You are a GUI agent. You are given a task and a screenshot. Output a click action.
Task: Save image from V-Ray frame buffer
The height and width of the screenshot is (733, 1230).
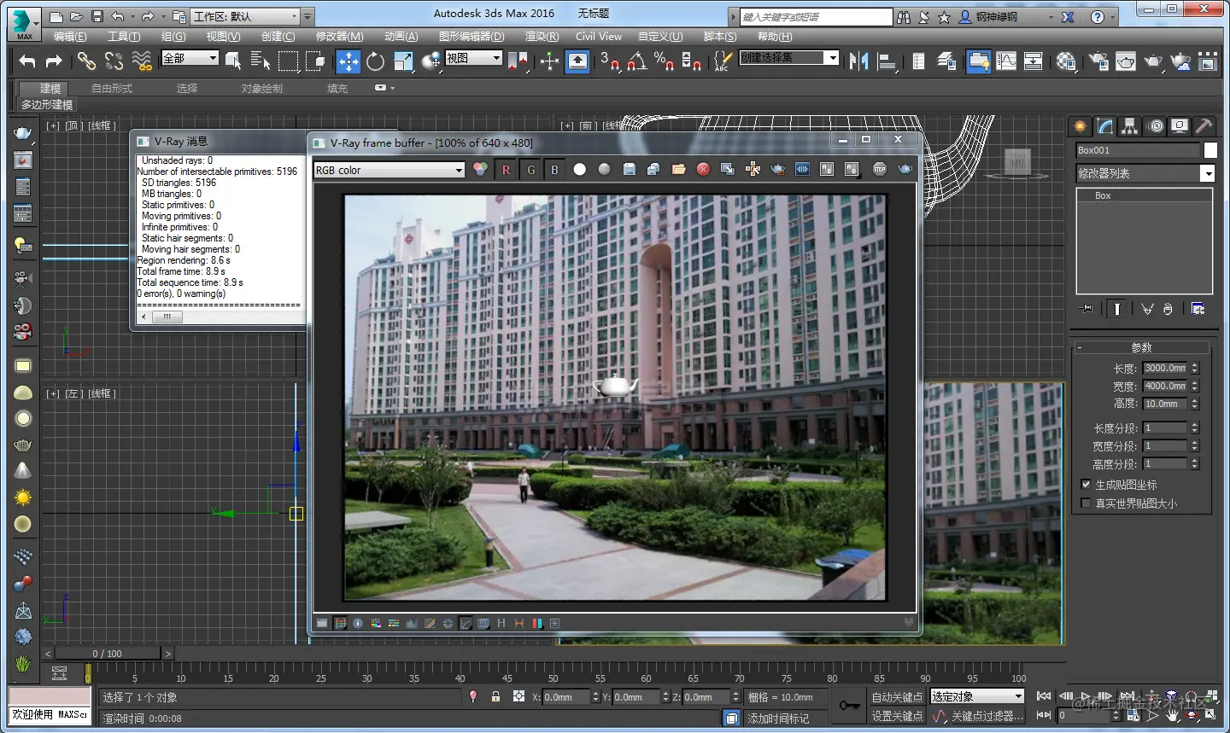[630, 170]
